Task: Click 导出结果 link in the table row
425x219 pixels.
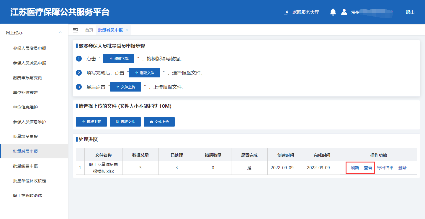Action: click(385, 168)
